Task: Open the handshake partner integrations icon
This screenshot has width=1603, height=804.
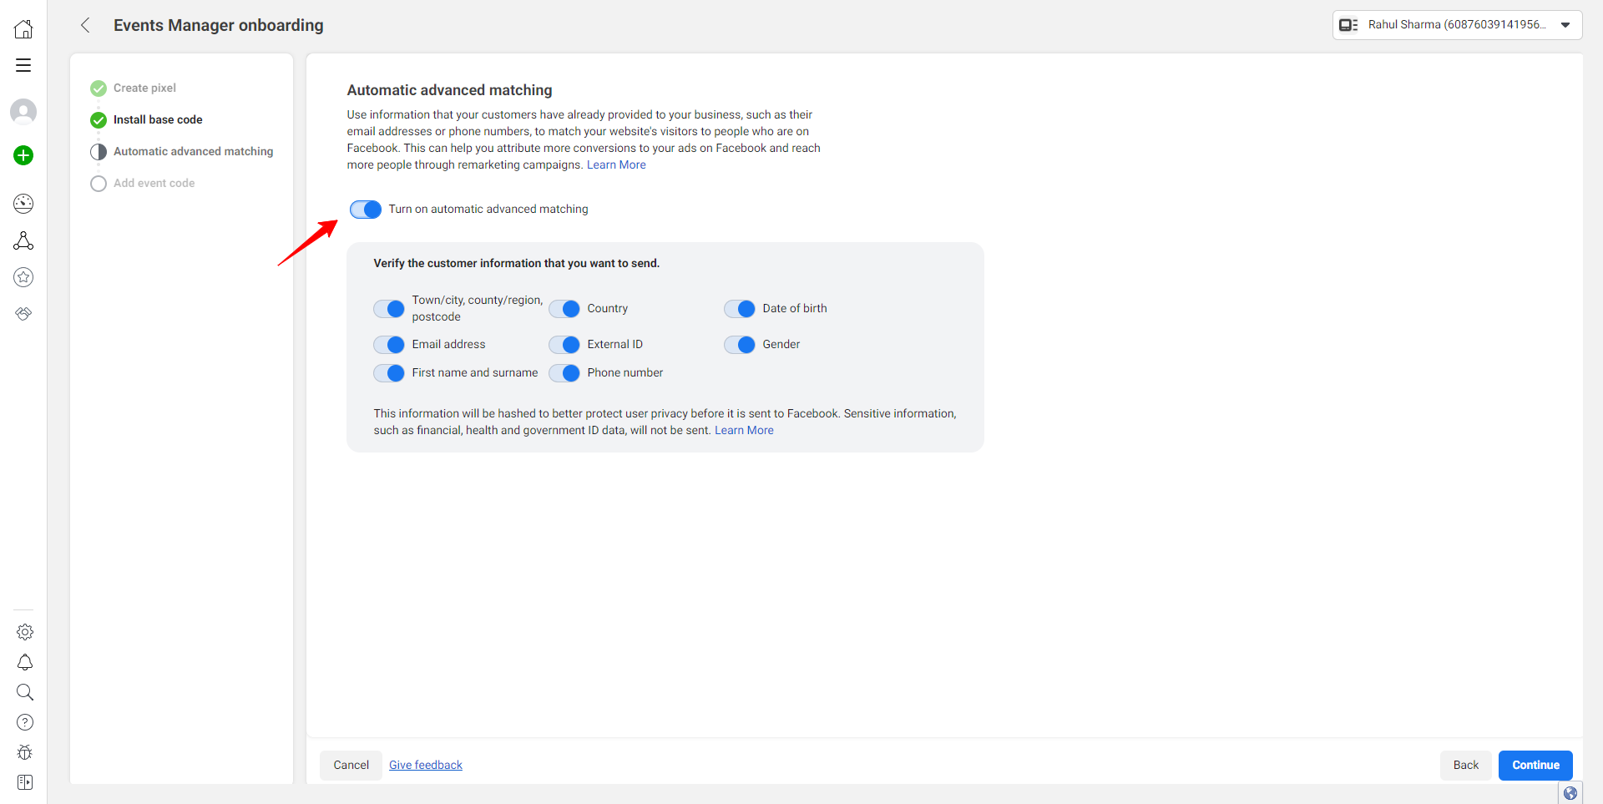Action: pos(23,314)
